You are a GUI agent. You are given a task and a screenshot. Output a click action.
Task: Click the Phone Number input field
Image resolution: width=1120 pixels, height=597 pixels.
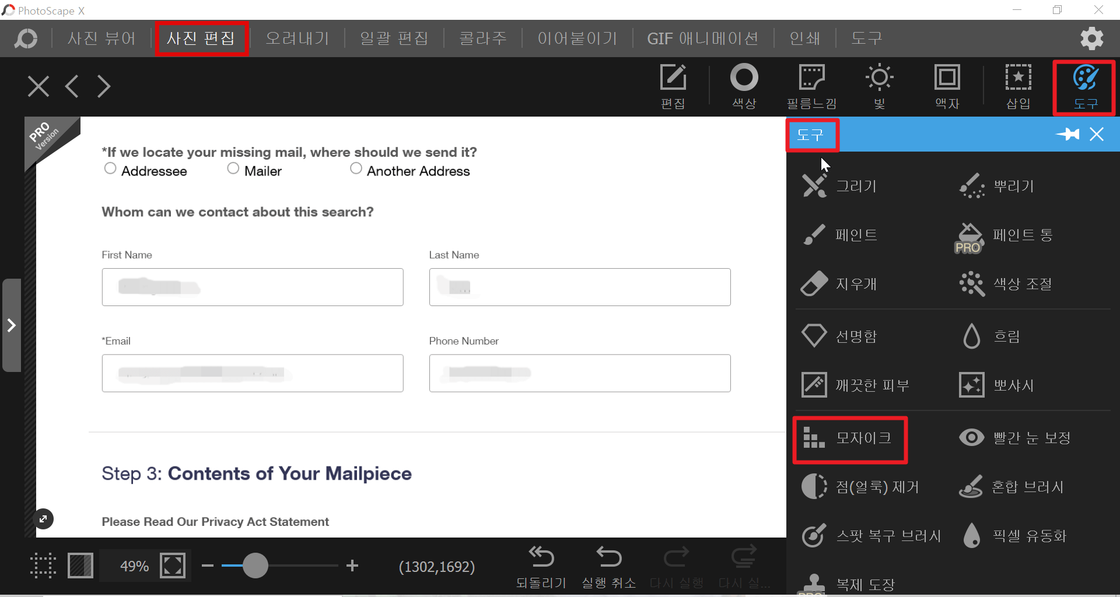[x=580, y=373]
